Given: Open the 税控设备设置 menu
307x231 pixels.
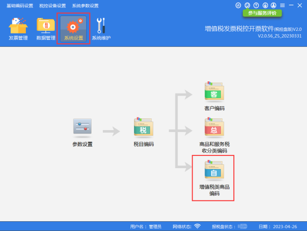Looking at the screenshot, I should 53,6.
